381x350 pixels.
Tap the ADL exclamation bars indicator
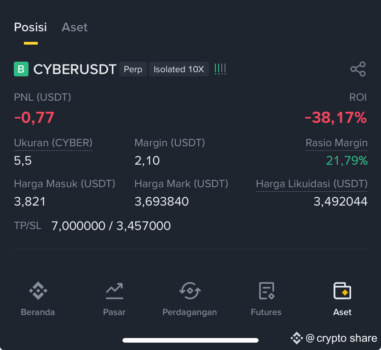point(220,69)
